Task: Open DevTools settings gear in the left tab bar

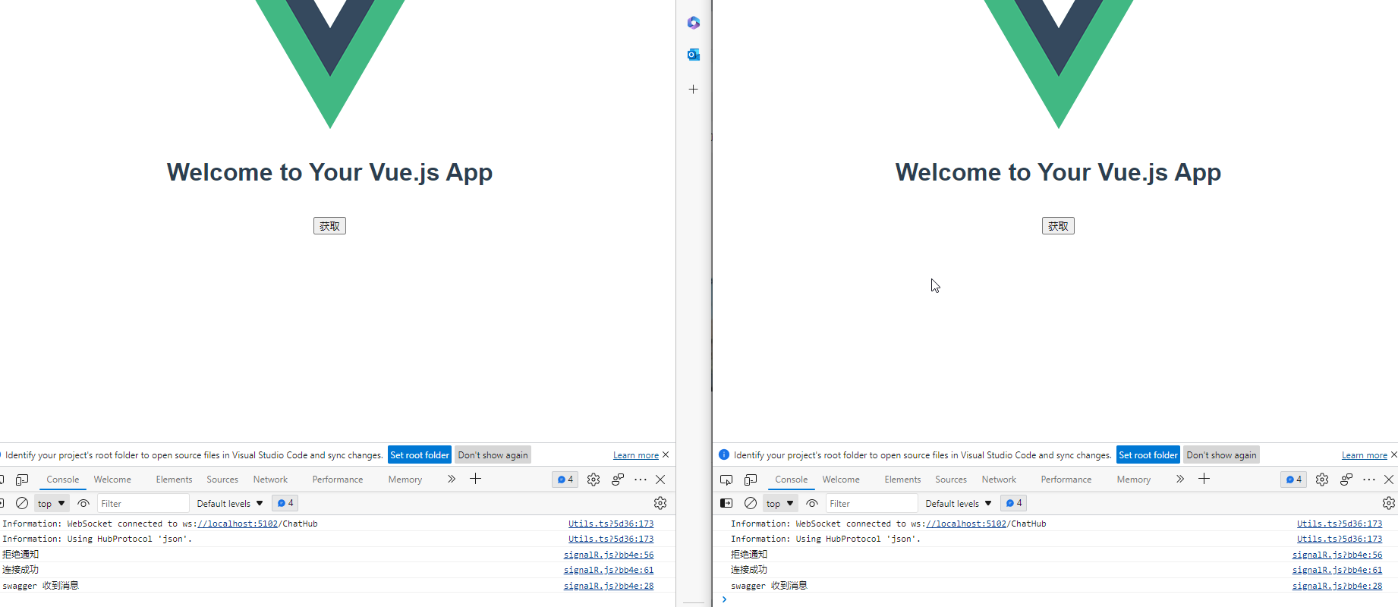Action: pyautogui.click(x=594, y=480)
